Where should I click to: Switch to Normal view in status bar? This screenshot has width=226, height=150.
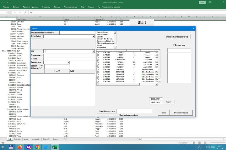[194, 143]
